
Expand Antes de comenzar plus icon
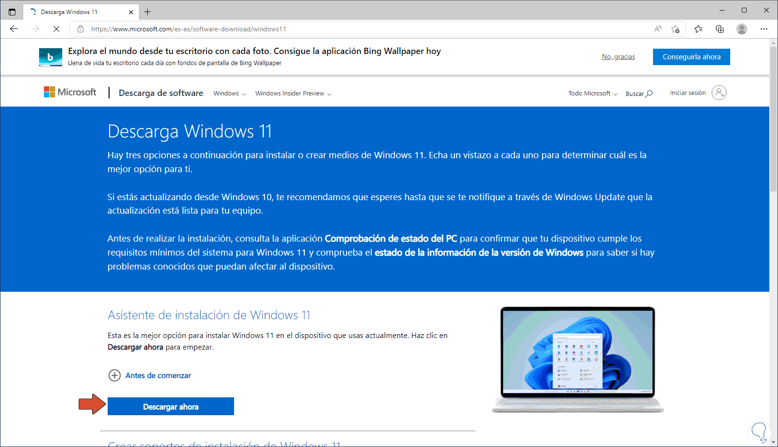tap(114, 375)
